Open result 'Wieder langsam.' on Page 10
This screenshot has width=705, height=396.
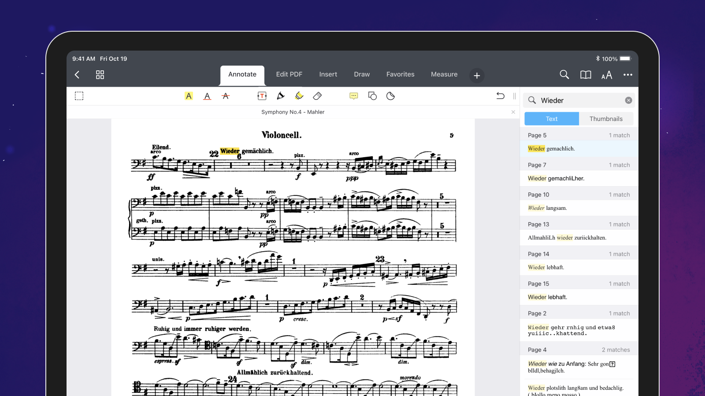(579, 208)
